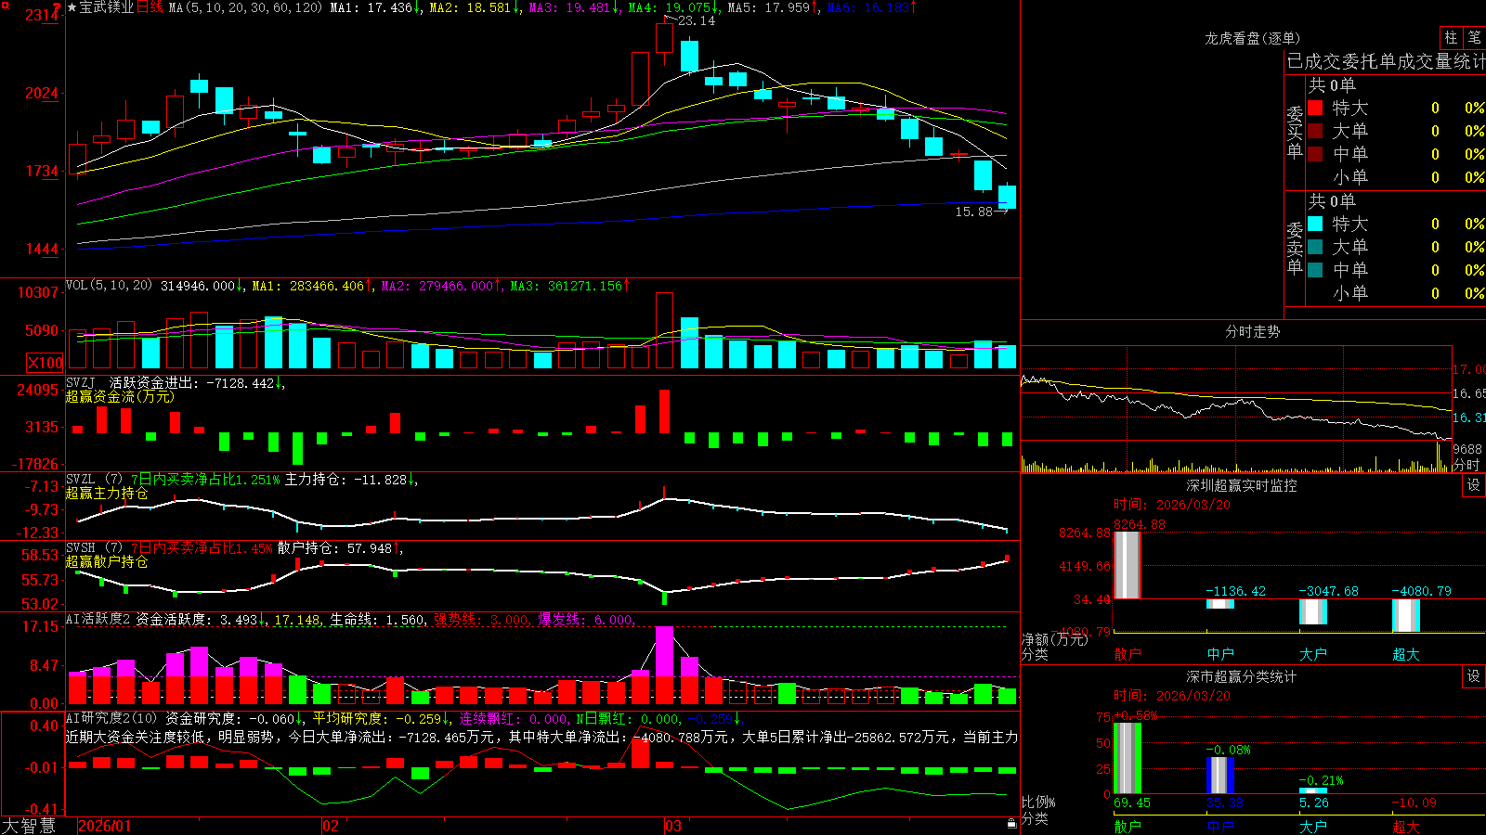Click the 03 month marker on time axis
Image resolution: width=1486 pixels, height=835 pixels.
point(673,826)
